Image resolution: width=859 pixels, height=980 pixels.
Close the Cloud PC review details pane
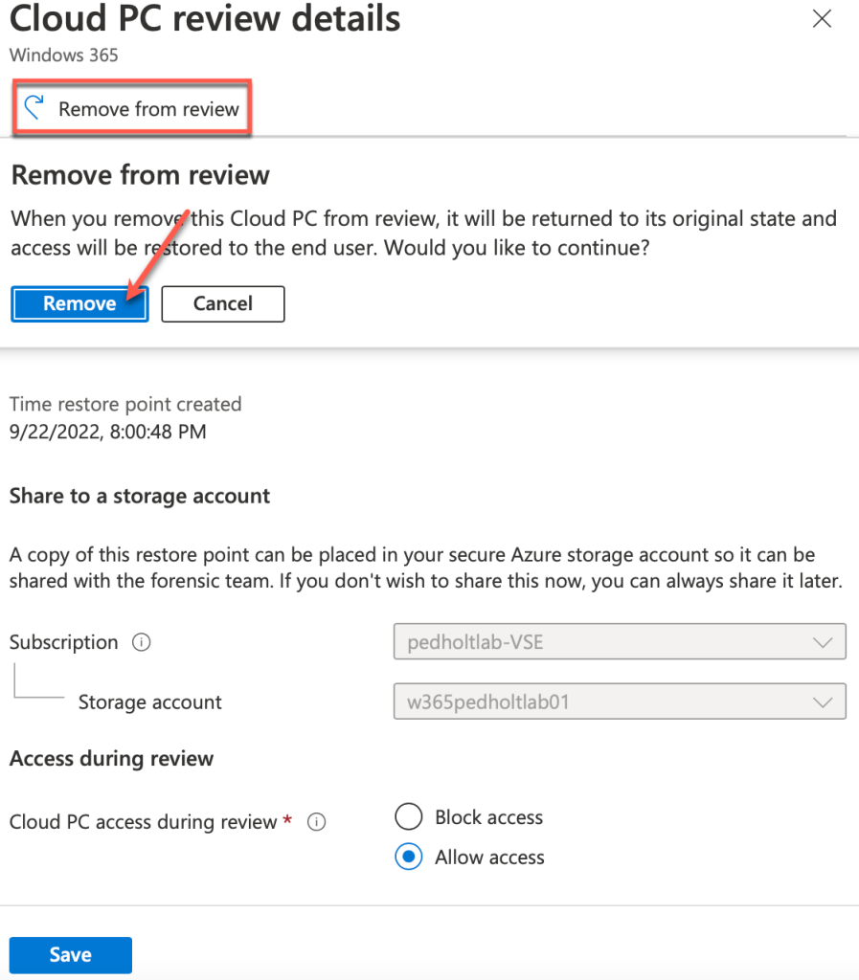click(822, 19)
